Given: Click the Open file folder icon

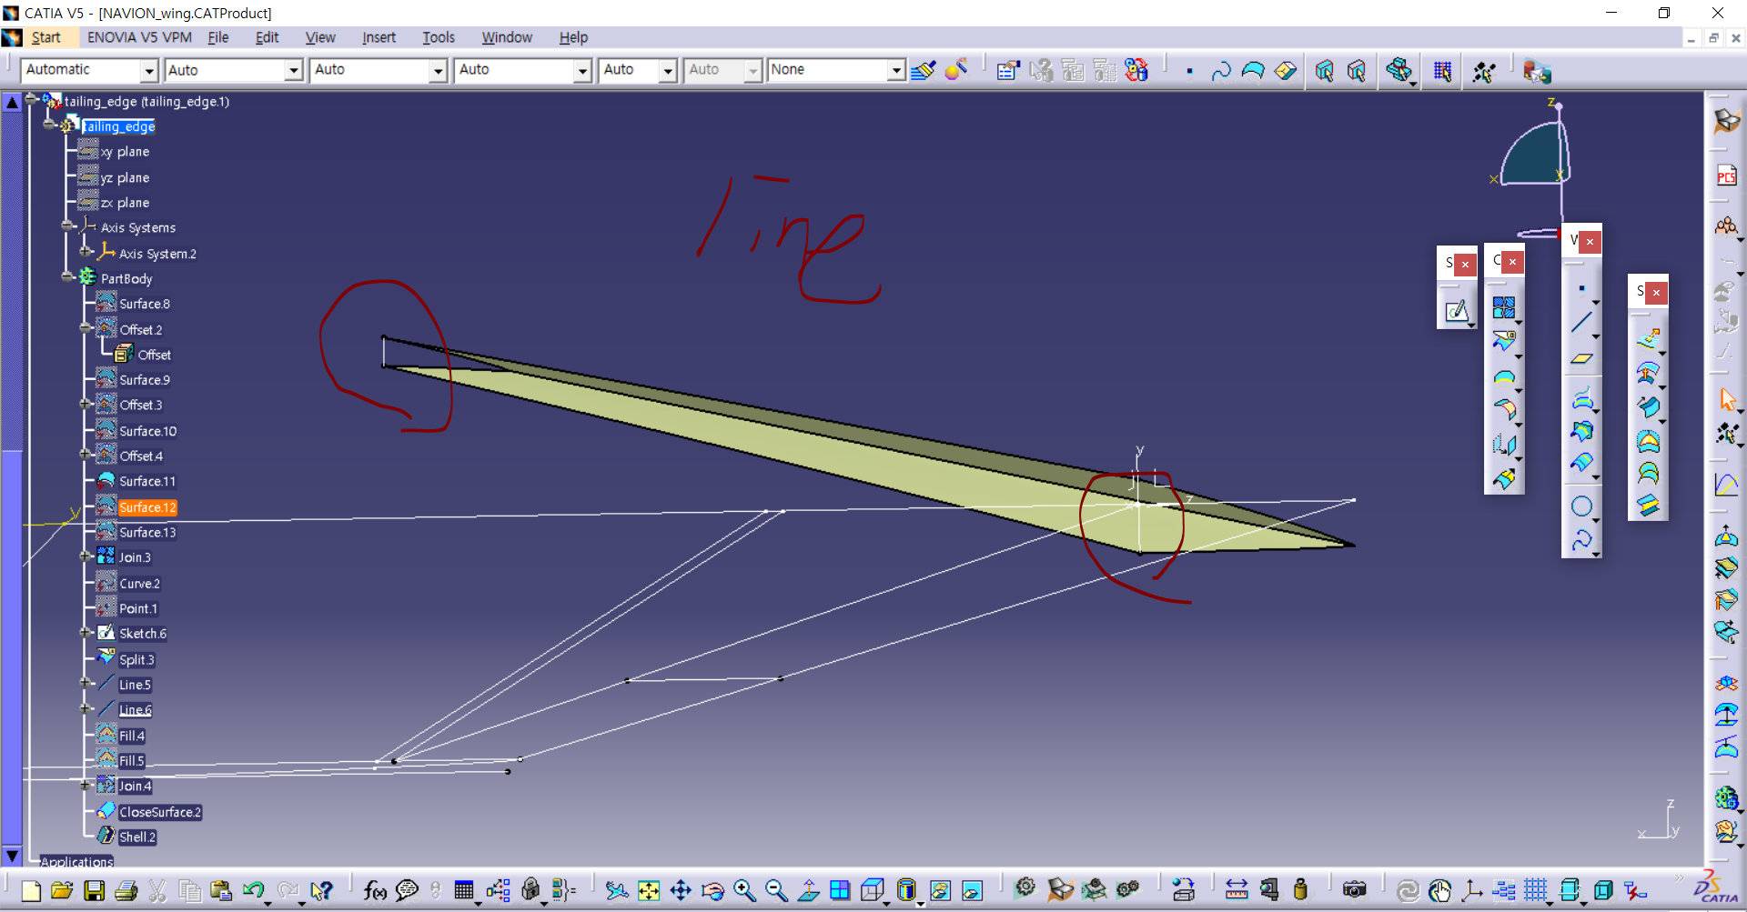Looking at the screenshot, I should (x=62, y=890).
